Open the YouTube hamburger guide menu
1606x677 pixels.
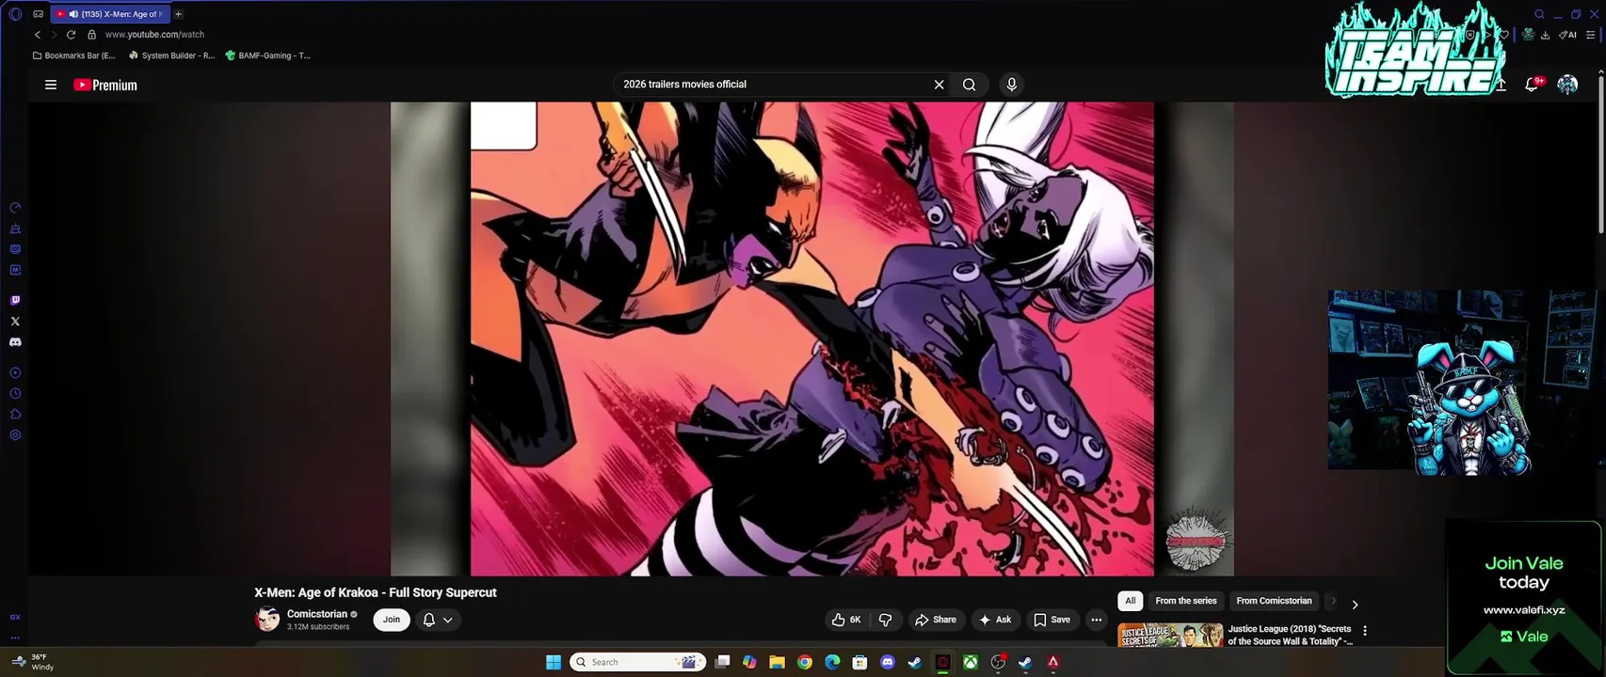pos(51,85)
